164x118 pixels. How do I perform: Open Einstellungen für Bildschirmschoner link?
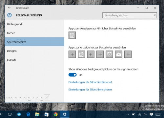(90, 89)
